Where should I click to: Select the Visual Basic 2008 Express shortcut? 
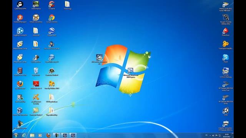point(131,73)
